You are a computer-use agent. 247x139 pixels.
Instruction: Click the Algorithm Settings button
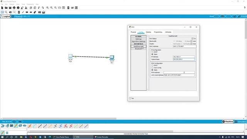coord(139,41)
